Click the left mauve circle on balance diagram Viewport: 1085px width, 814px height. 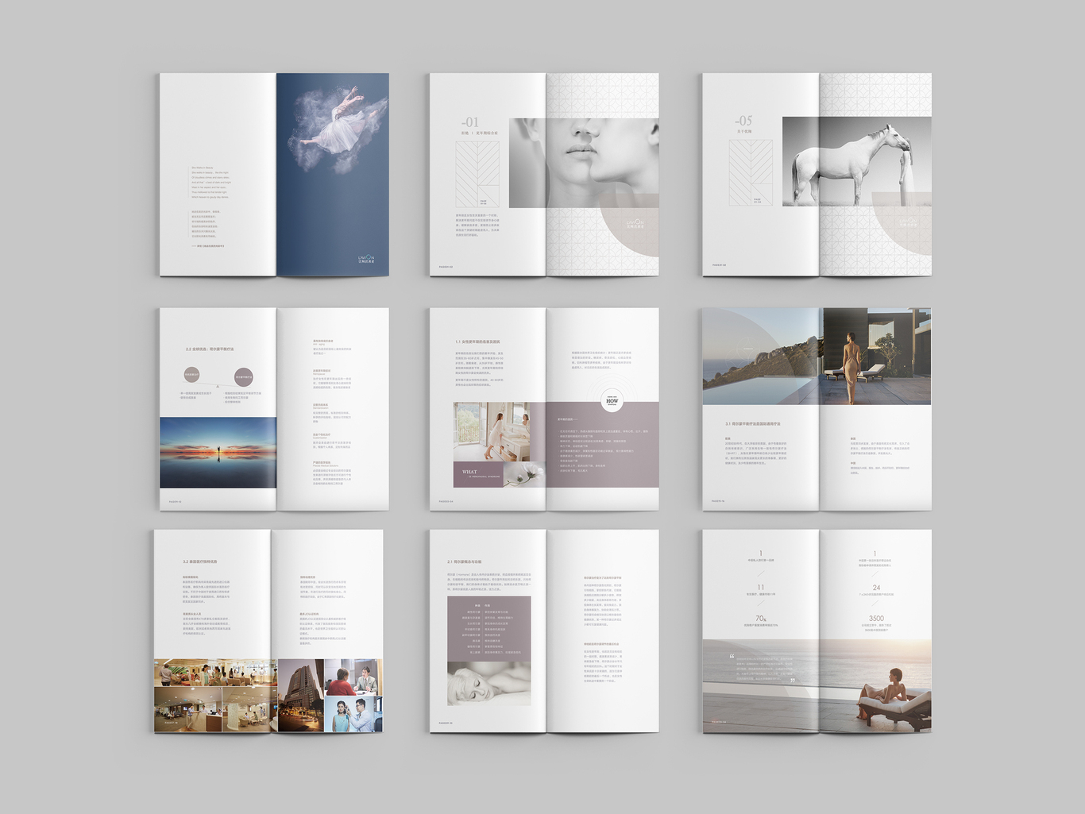tap(192, 374)
